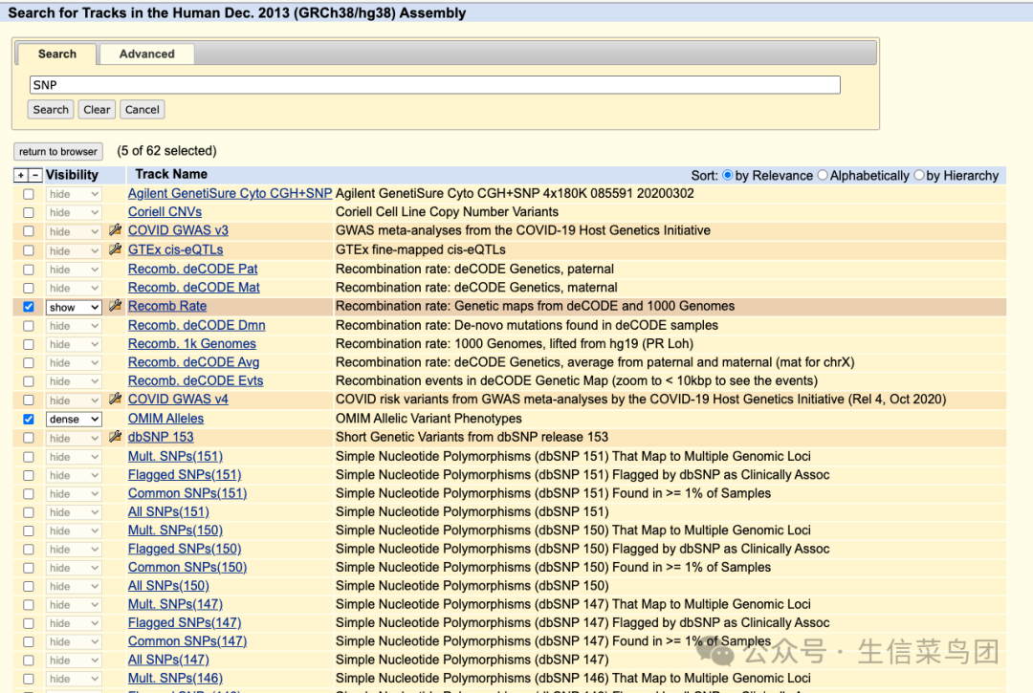1033x693 pixels.
Task: Click the Coriell CNVs track link
Action: pos(165,212)
